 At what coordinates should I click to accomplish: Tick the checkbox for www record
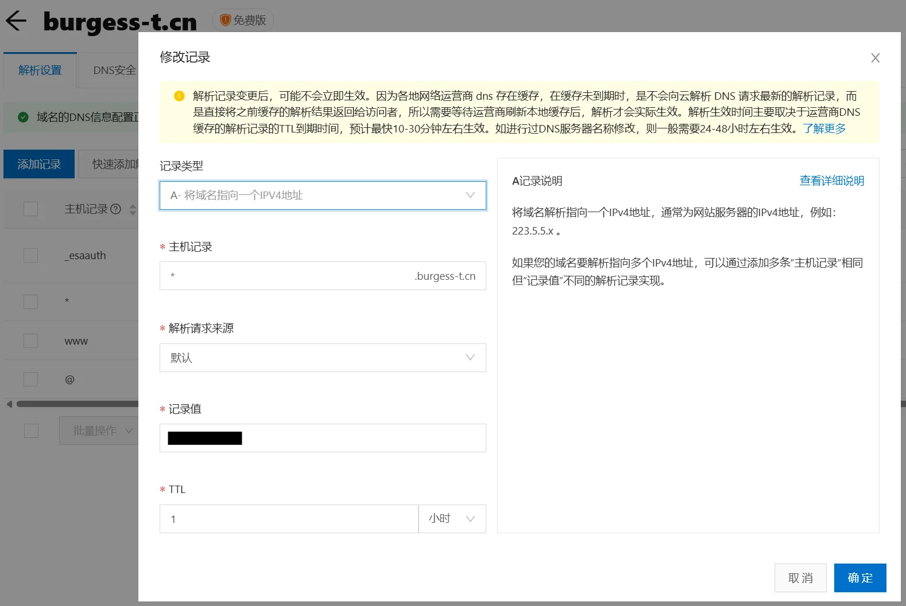[x=31, y=341]
